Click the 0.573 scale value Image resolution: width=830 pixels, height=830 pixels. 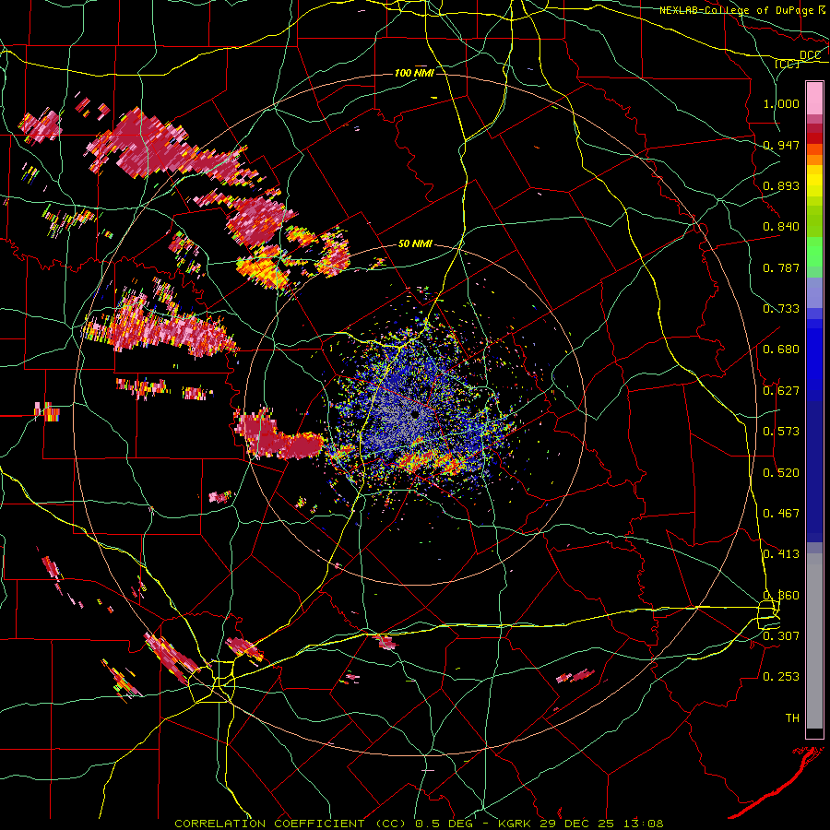coord(781,432)
